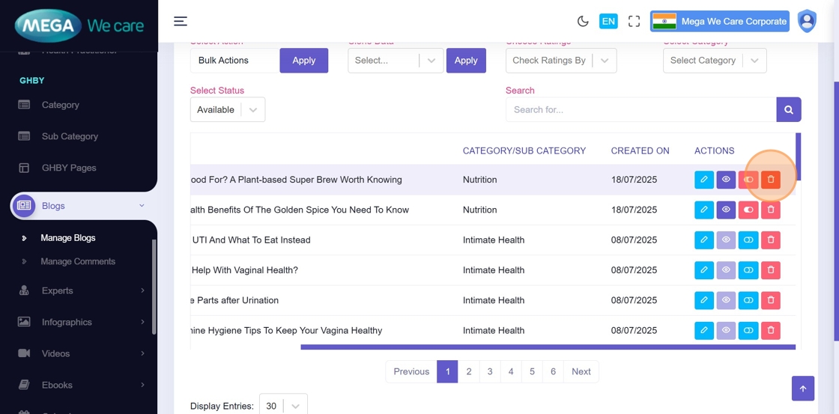Screen dimensions: 839x414
Task: Toggle status of first blog row
Action: 748,180
